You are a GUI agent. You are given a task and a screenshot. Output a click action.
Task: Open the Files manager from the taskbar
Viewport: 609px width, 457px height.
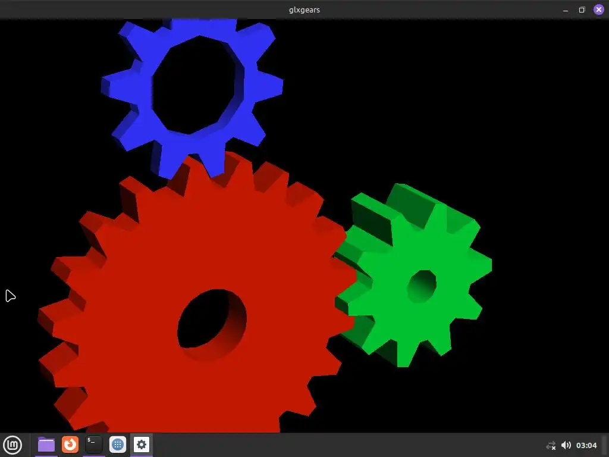pyautogui.click(x=46, y=445)
